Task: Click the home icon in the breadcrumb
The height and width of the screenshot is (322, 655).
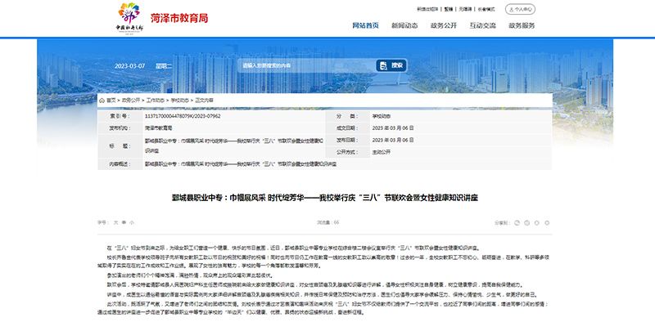Action: tap(102, 101)
